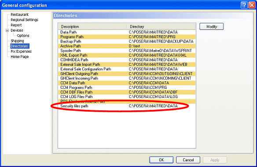Open Fix Expenses section

click(x=21, y=51)
